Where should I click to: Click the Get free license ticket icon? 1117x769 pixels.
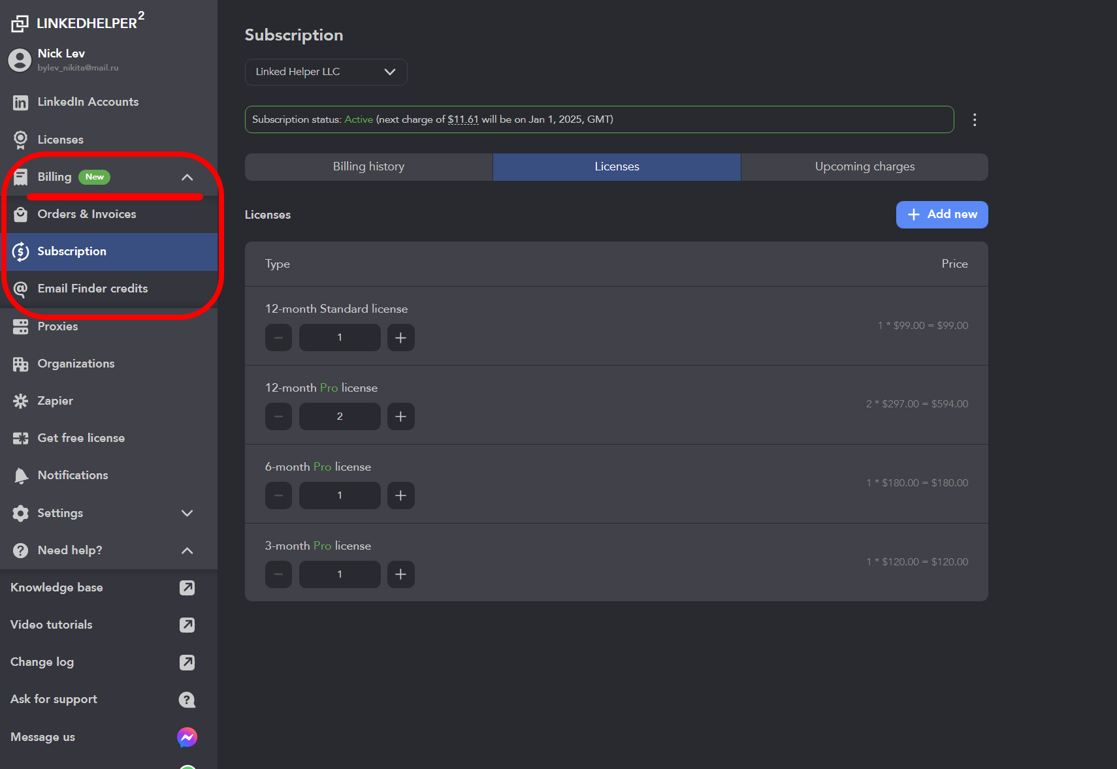tap(21, 438)
